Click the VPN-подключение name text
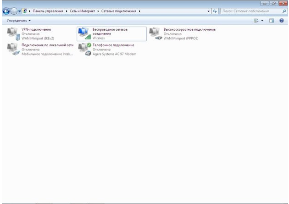 click(x=36, y=29)
